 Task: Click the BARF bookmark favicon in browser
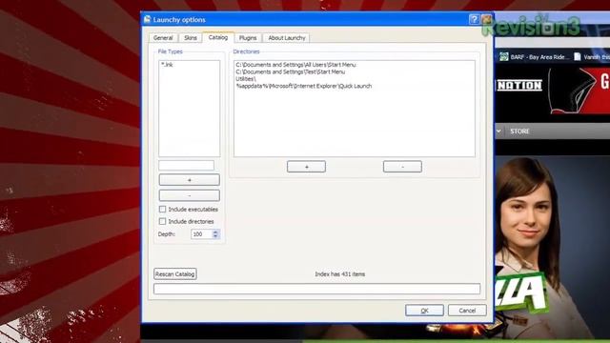(x=504, y=57)
